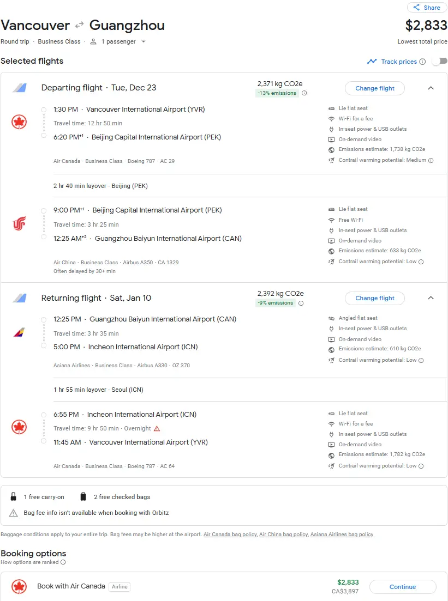Open info icon beside -13% emissions
Viewport: 448px width, 601px height.
point(304,93)
